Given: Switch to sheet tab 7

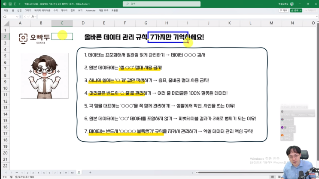Looking at the screenshot, I should coord(55,173).
